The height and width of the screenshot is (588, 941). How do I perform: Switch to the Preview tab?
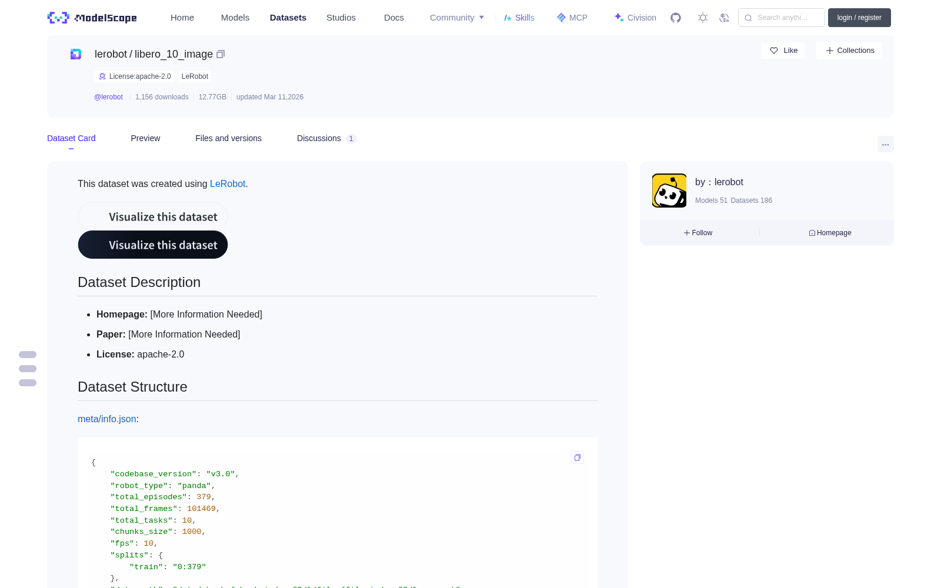(x=145, y=138)
